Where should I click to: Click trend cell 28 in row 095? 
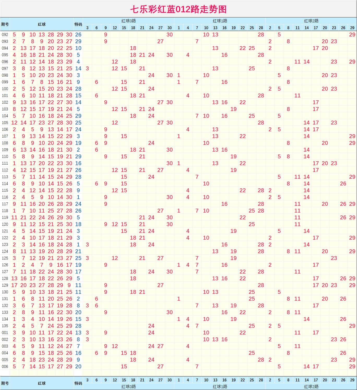click(261, 55)
